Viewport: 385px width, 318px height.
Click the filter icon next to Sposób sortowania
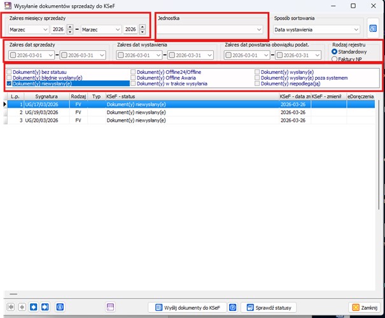[373, 29]
